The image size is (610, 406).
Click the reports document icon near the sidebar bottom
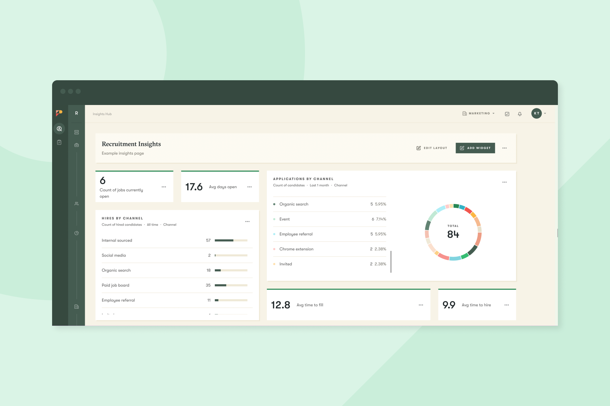[x=76, y=306]
